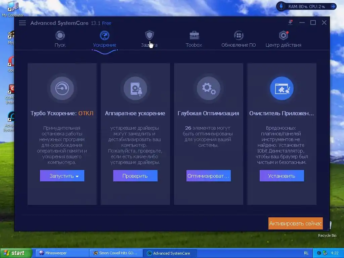Viewport: 344px width, 258px height.
Task: Select the Ускорение tab
Action: point(105,40)
